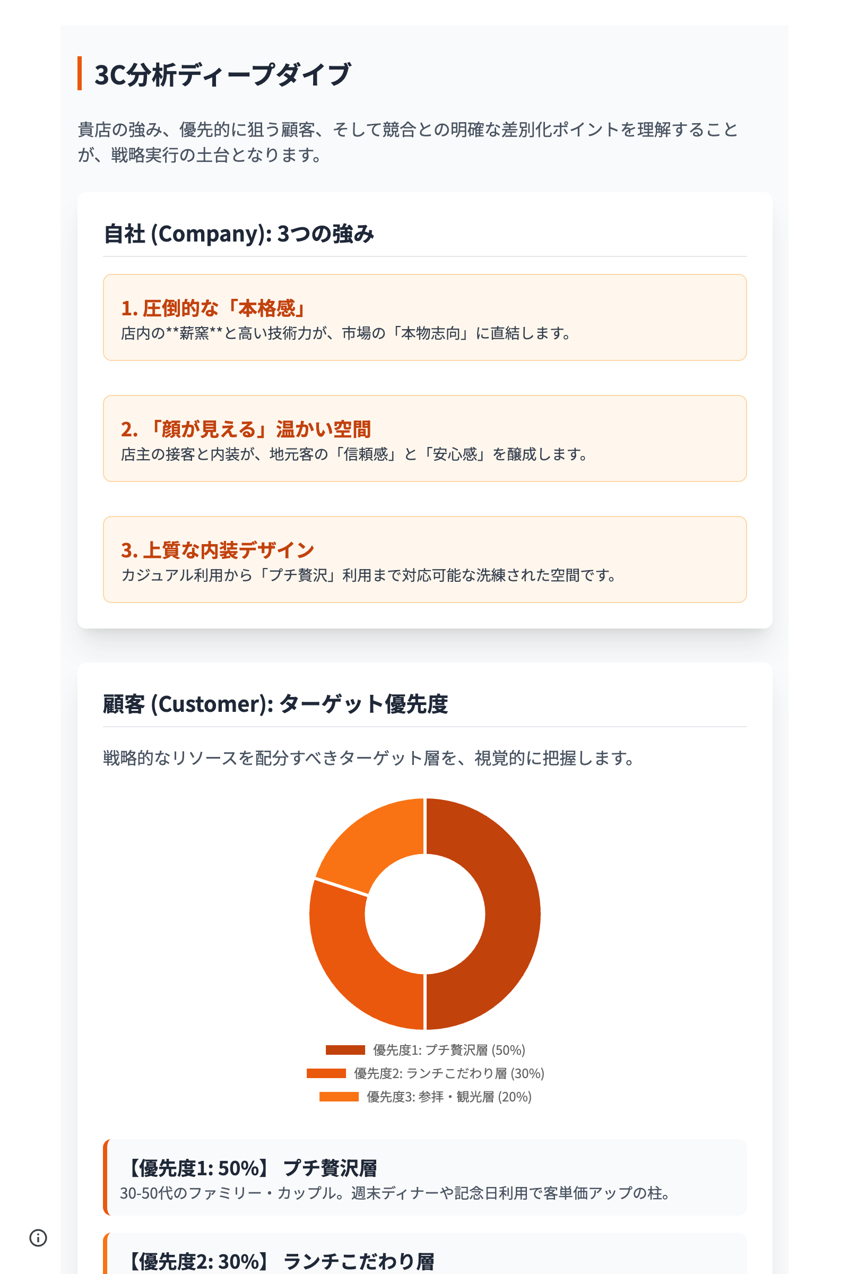This screenshot has height=1274, width=849.
Task: Click the white center of the donut chart
Action: [x=425, y=914]
